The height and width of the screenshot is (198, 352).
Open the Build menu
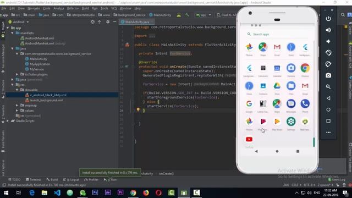tap(85, 8)
